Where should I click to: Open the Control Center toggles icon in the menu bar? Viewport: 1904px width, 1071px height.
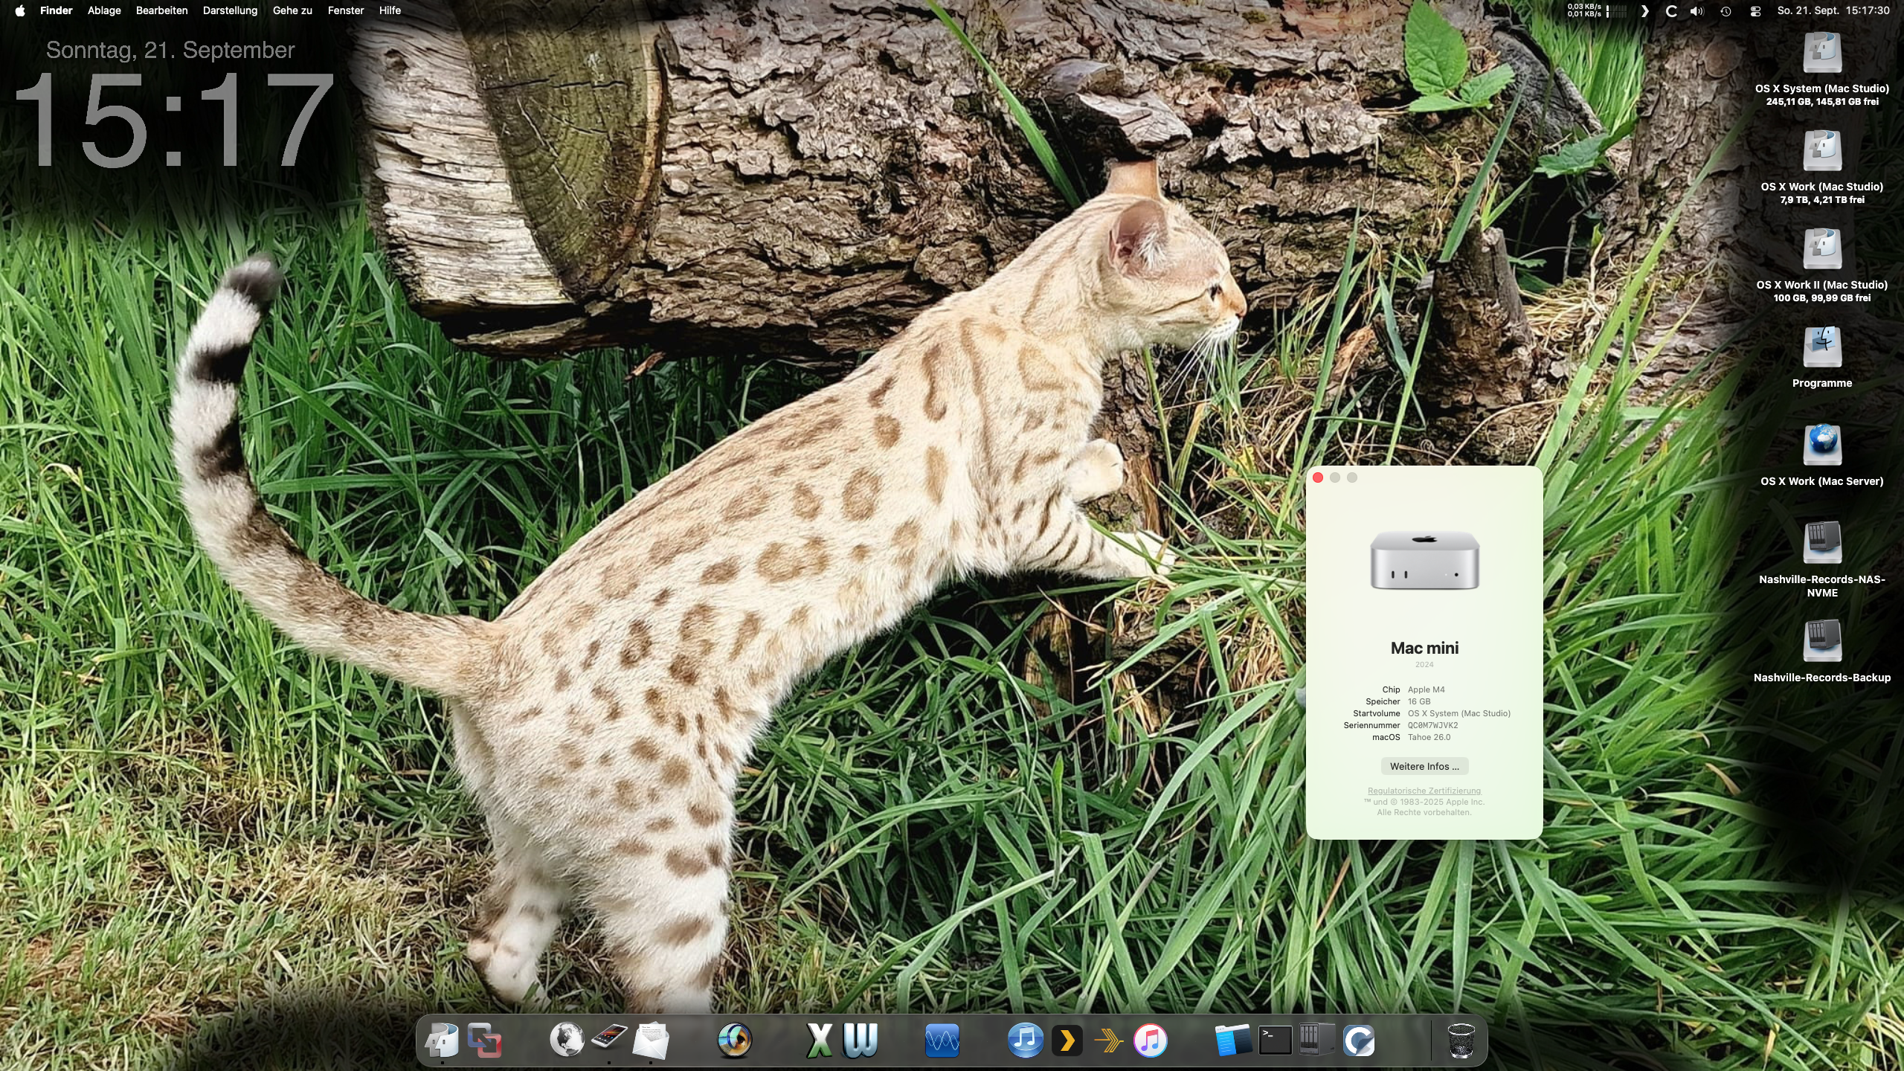tap(1755, 11)
